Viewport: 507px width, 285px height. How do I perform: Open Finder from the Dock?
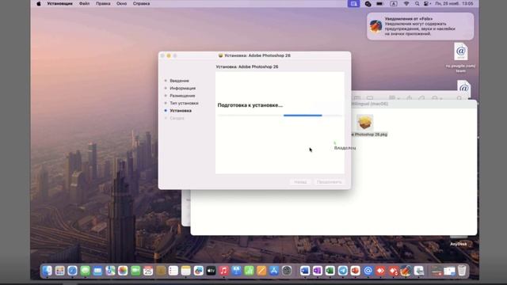pos(48,271)
